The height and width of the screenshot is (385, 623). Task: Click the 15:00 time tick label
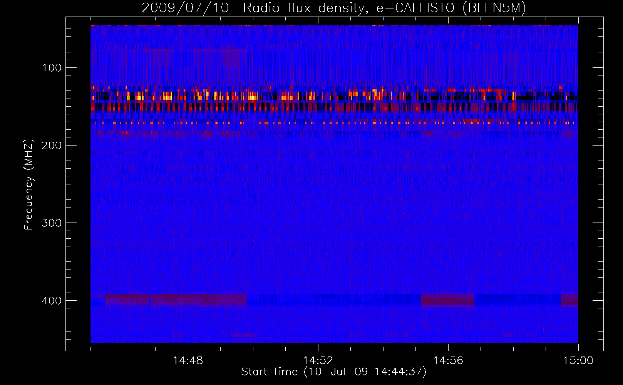(x=578, y=361)
